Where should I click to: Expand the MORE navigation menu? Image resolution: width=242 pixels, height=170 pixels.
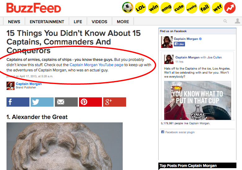[123, 22]
